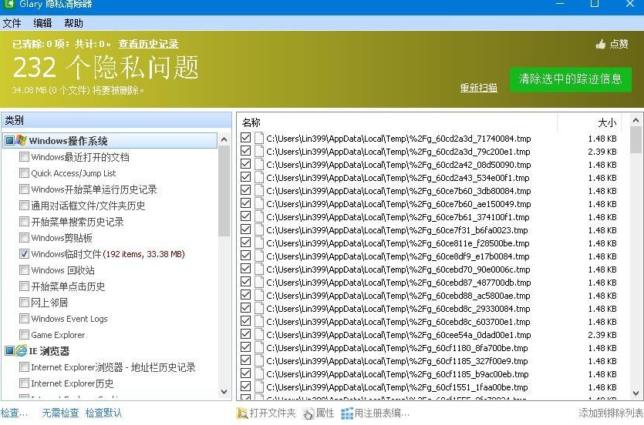Click the thumbs-up 点赞 icon

click(601, 44)
